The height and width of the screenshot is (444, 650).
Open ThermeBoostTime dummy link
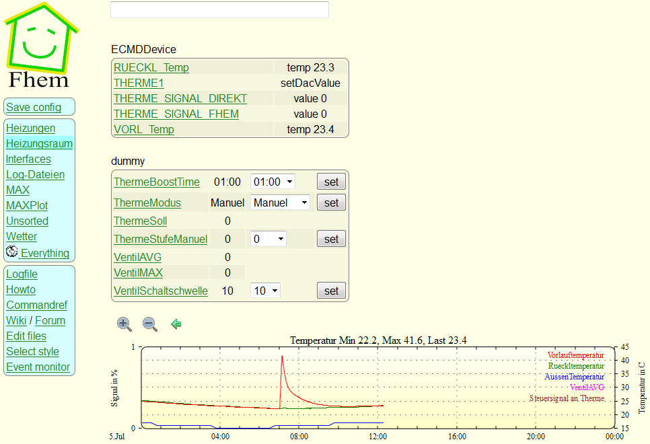point(157,182)
